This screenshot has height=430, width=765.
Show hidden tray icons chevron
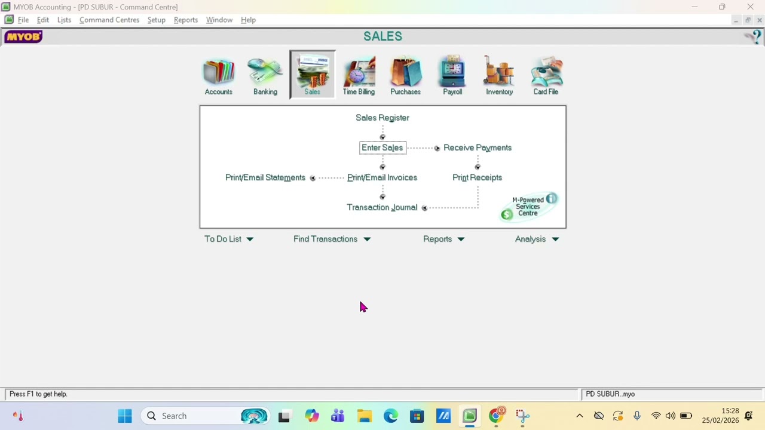click(579, 416)
